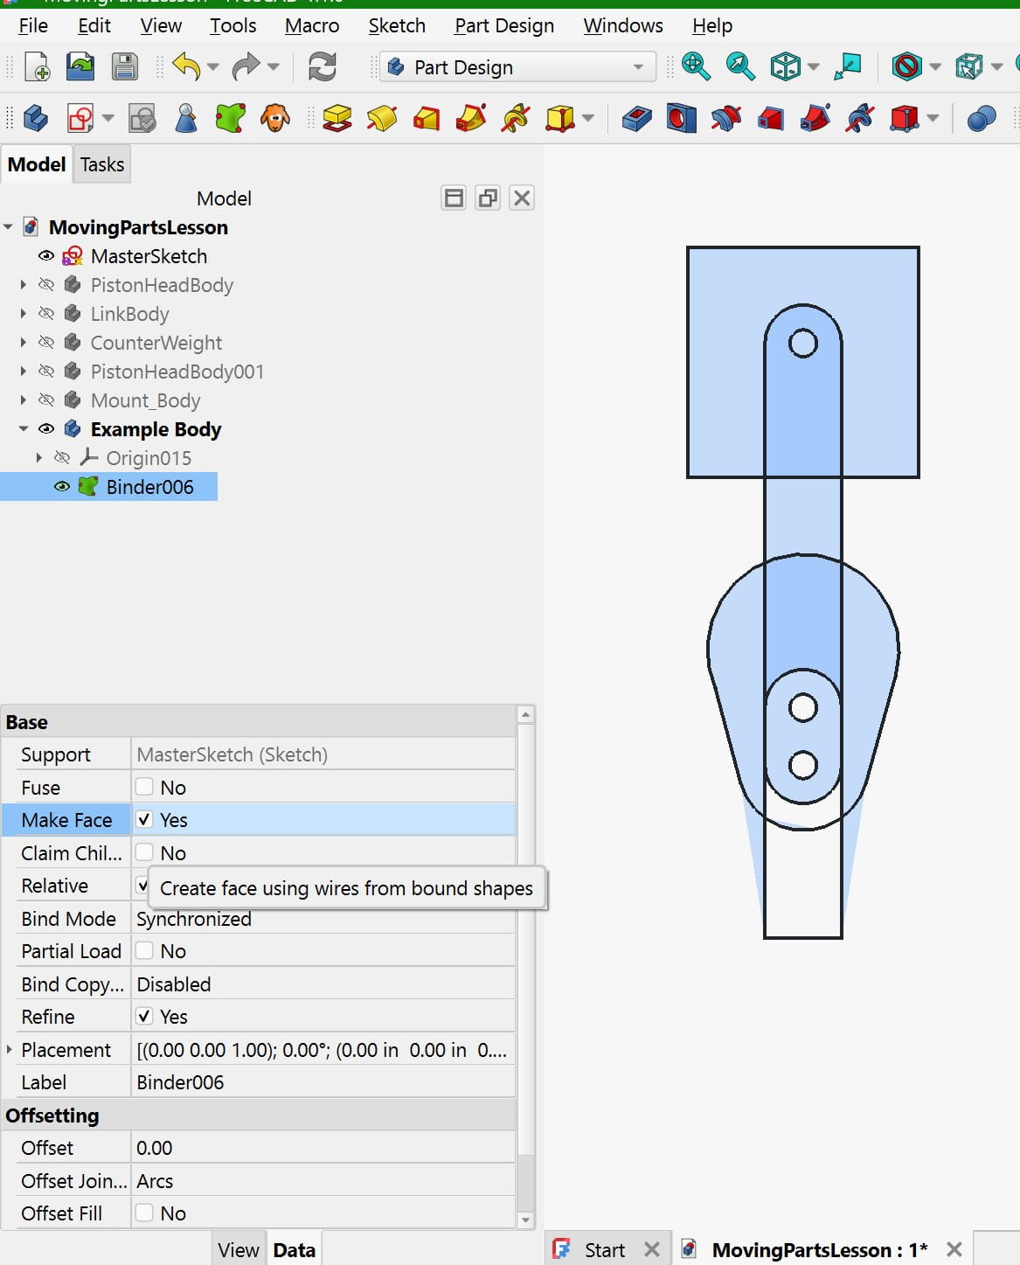Viewport: 1020px width, 1265px height.
Task: Pocket tool blue icon
Action: tap(636, 117)
